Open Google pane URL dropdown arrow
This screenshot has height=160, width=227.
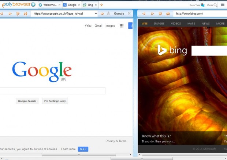(x=96, y=14)
